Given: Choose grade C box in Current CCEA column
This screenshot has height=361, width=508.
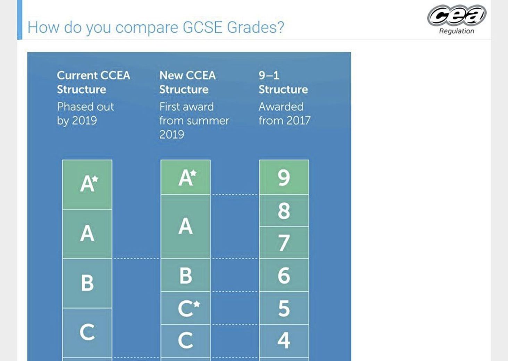Looking at the screenshot, I should point(87,332).
